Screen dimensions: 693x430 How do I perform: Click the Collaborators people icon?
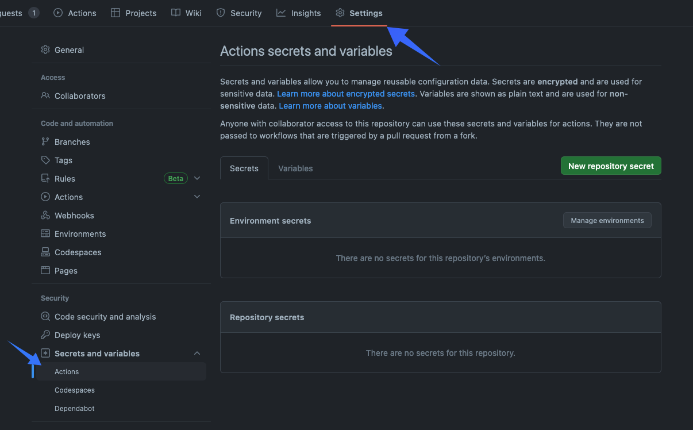click(45, 96)
